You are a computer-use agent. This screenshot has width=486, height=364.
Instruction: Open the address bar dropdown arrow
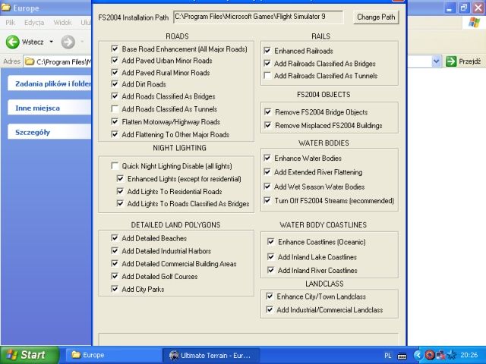[437, 61]
